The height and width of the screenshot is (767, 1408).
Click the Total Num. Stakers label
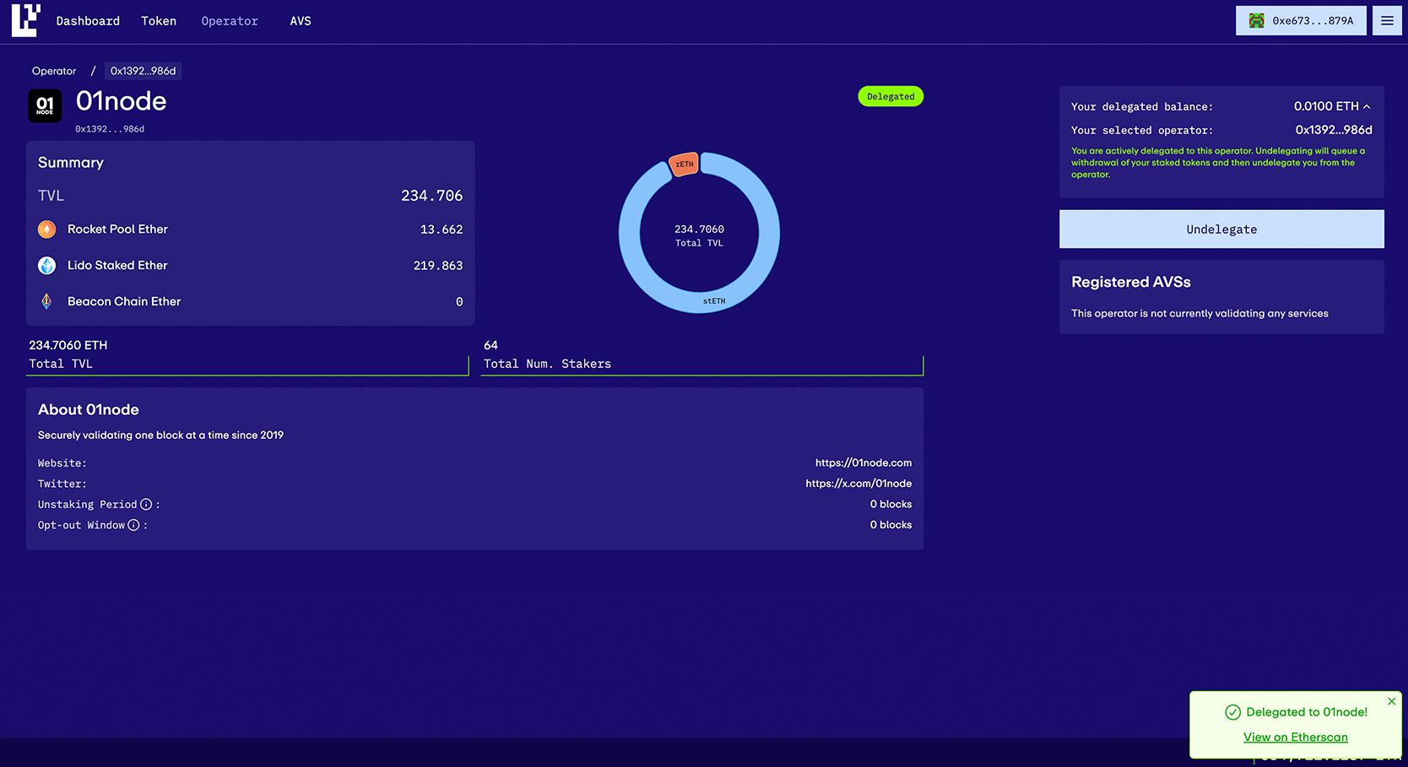(547, 364)
